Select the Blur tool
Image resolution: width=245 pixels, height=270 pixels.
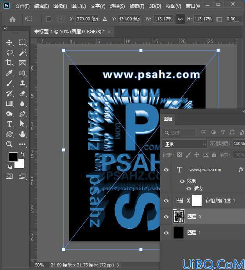(x=22, y=103)
